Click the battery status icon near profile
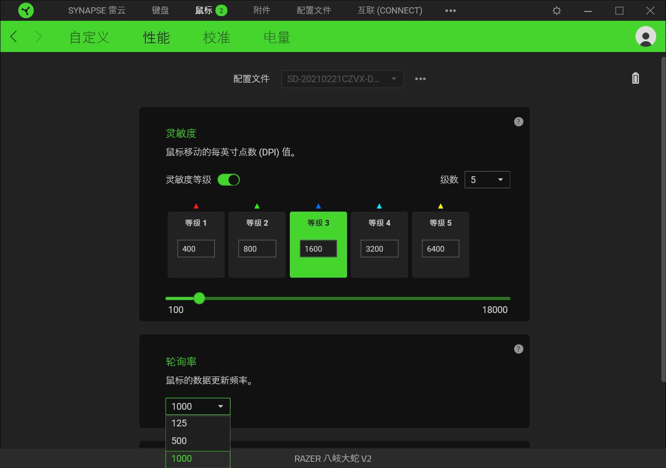The image size is (666, 468). point(635,78)
